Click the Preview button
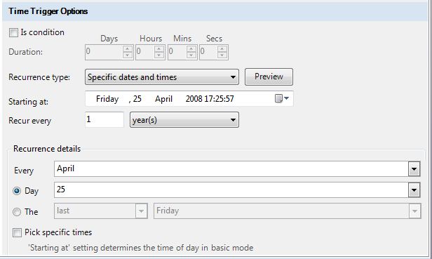 269,77
